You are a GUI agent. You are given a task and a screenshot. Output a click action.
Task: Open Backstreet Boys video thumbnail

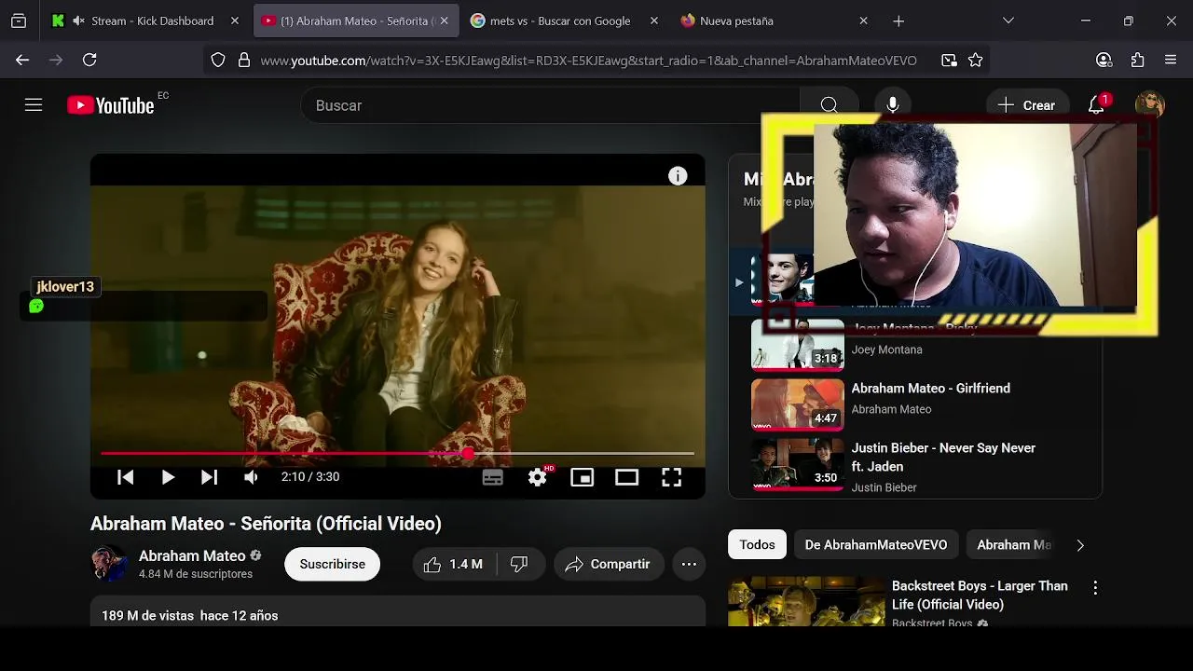tap(806, 601)
